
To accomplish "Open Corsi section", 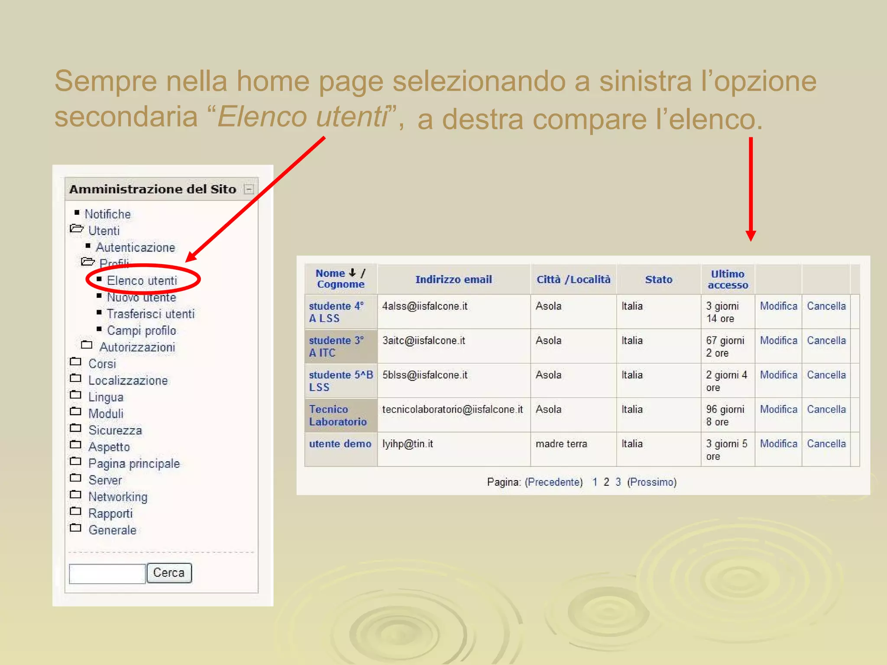I will 102,364.
